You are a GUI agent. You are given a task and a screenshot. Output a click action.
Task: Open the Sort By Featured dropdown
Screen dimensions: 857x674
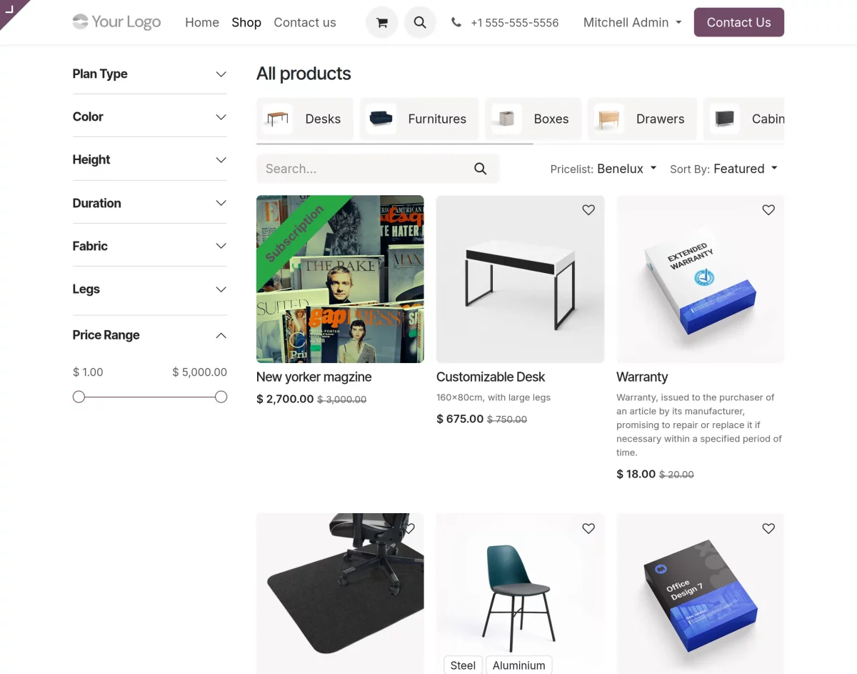[x=723, y=169]
